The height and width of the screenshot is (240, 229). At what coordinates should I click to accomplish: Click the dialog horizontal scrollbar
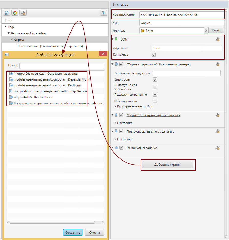click(x=52, y=222)
